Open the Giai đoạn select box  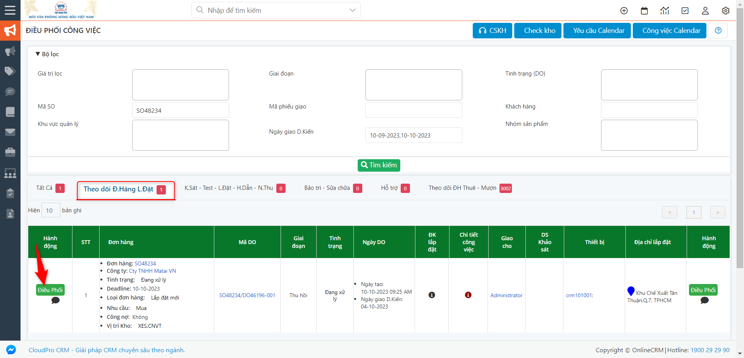(414, 85)
